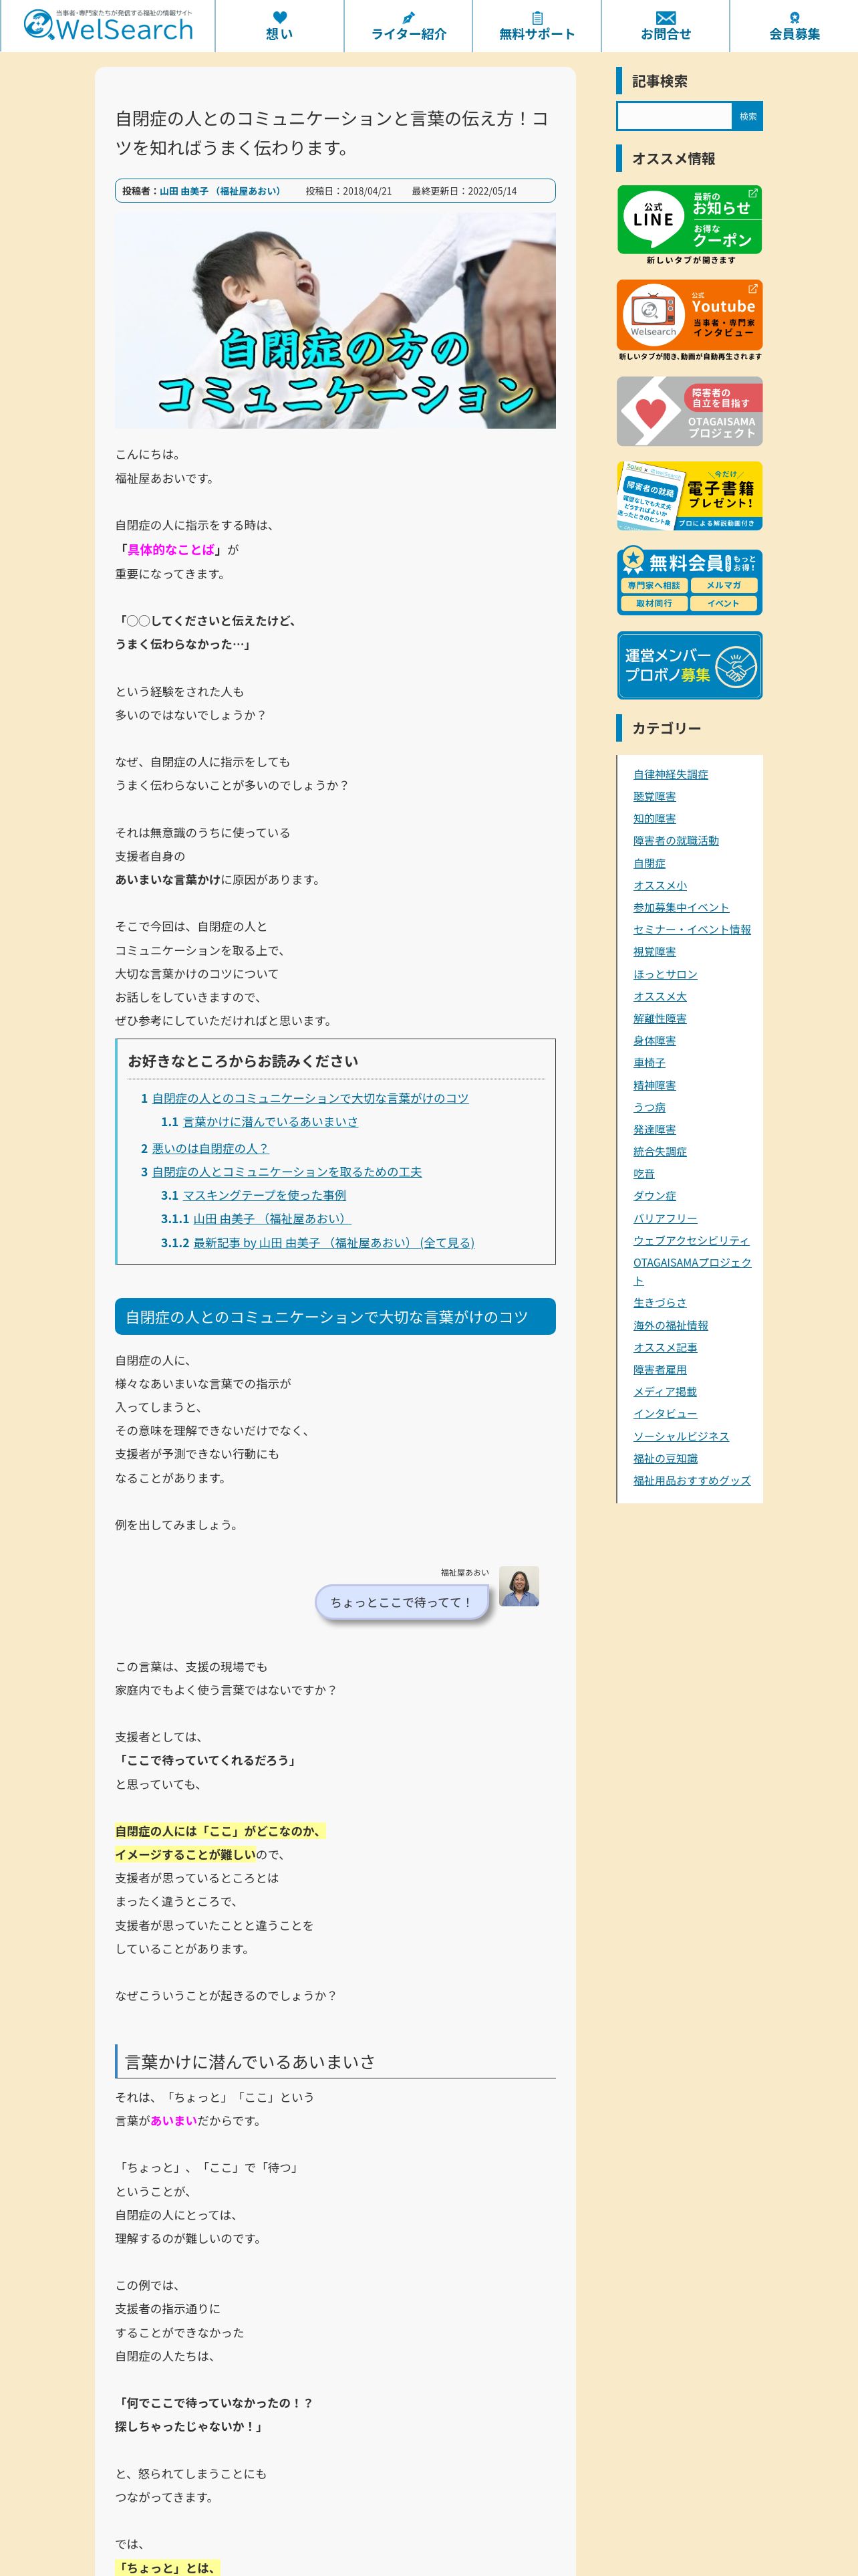Open category 視覚障害
The image size is (858, 2576).
[654, 952]
